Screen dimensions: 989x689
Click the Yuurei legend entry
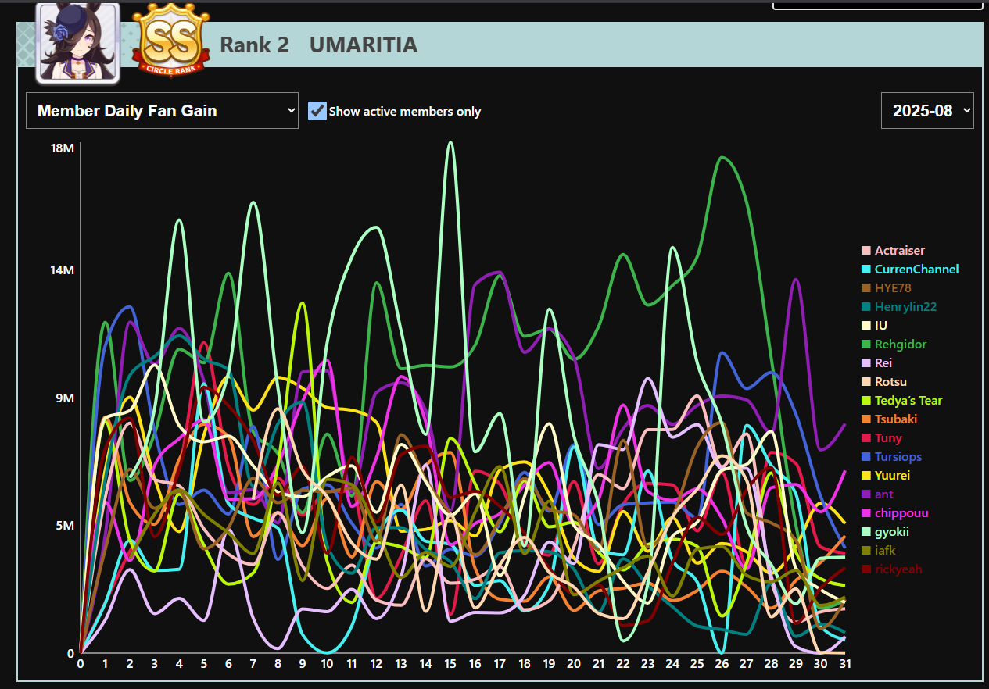(886, 476)
